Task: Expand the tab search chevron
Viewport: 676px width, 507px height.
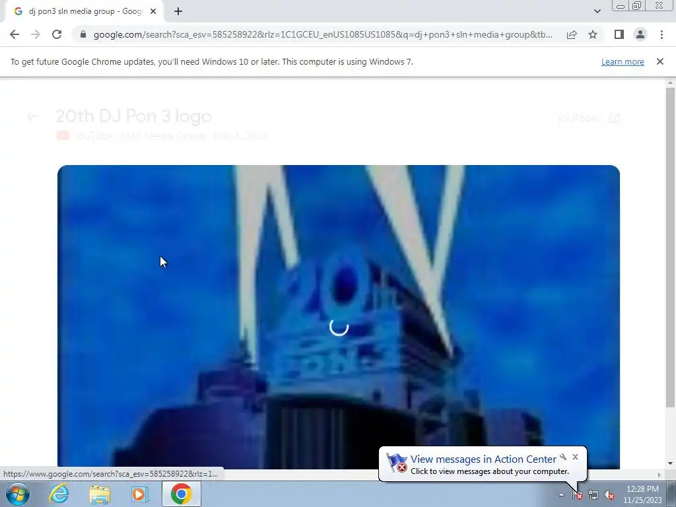Action: pyautogui.click(x=597, y=12)
